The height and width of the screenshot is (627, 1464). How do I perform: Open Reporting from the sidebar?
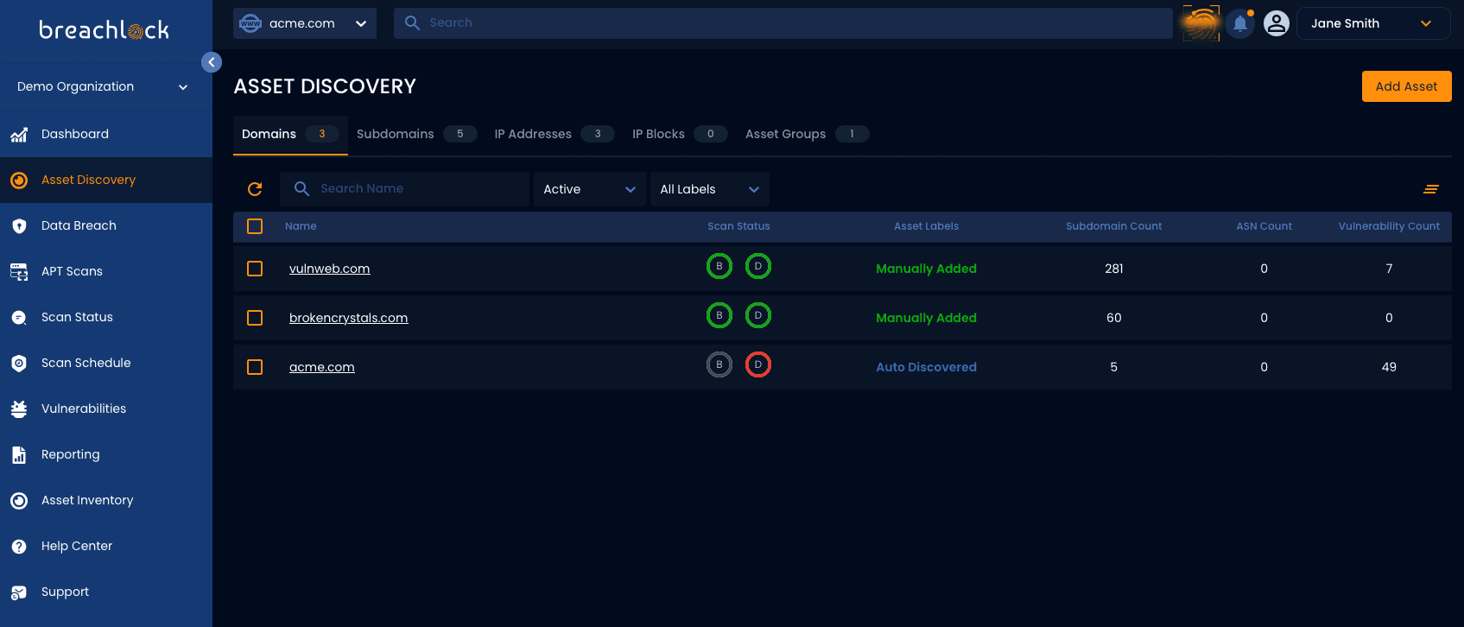106,454
